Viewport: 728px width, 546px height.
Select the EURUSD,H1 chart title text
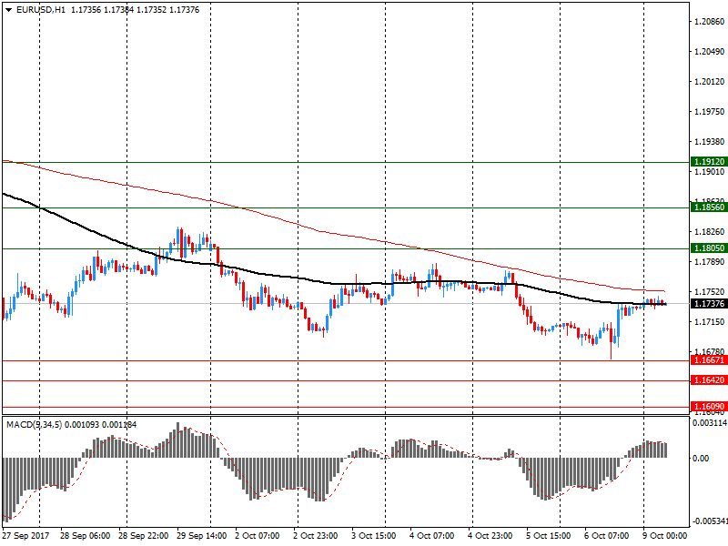(x=41, y=10)
